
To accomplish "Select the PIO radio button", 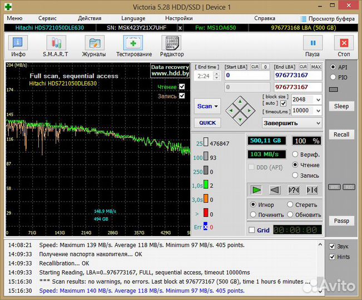I will click(x=333, y=77).
